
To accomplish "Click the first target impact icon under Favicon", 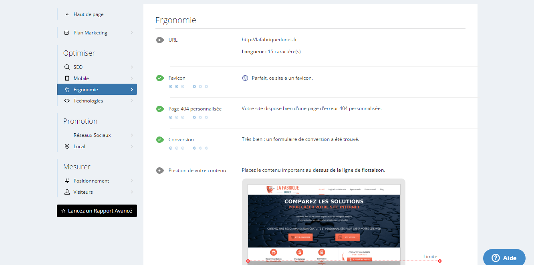I will (171, 86).
